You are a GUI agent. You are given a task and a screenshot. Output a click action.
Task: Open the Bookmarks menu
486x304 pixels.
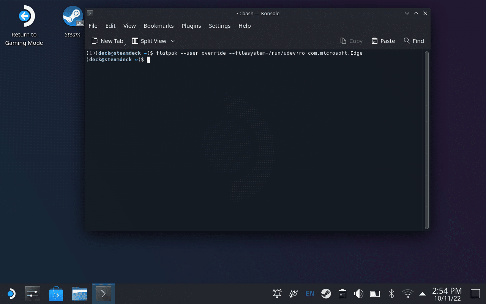[x=158, y=26]
